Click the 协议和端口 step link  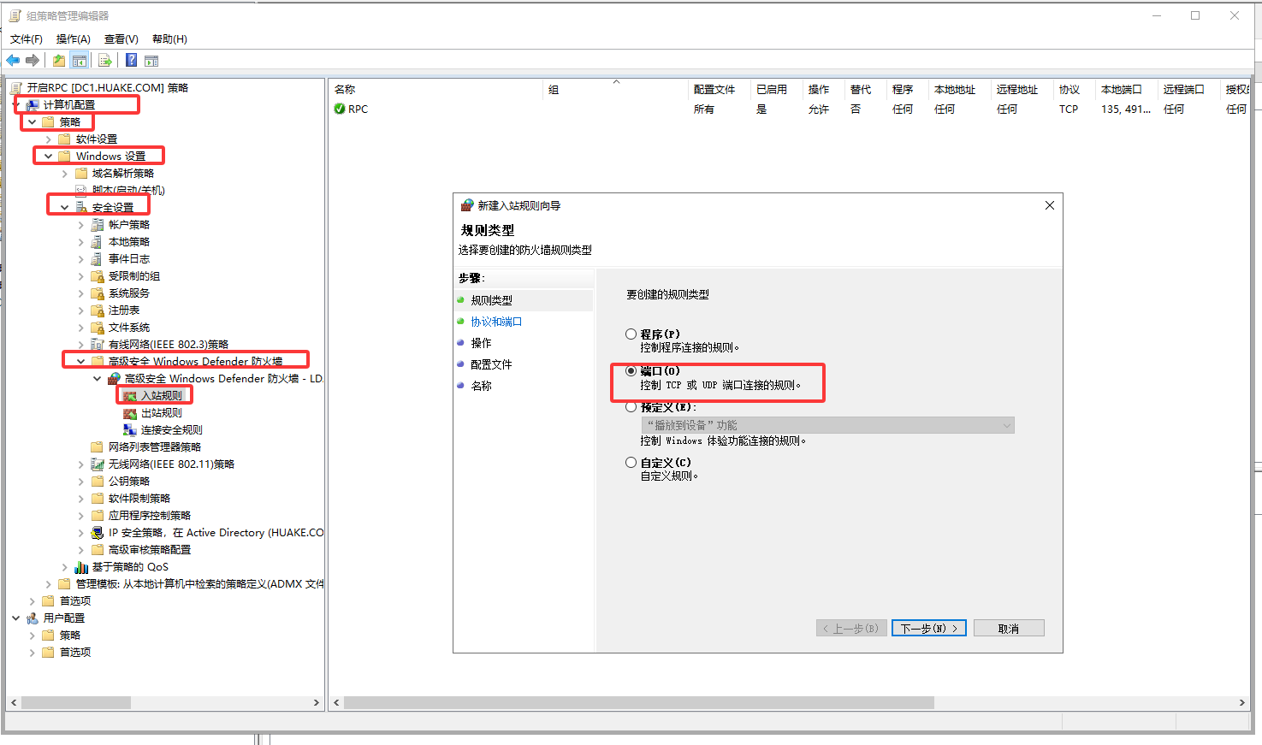tap(496, 322)
